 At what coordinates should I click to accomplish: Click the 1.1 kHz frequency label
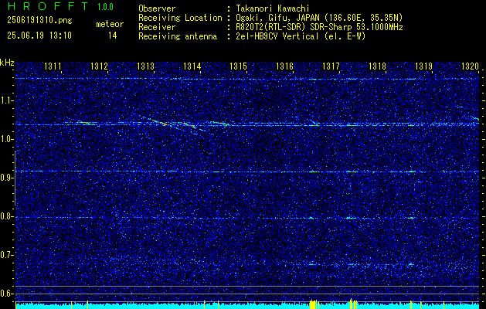click(x=6, y=100)
